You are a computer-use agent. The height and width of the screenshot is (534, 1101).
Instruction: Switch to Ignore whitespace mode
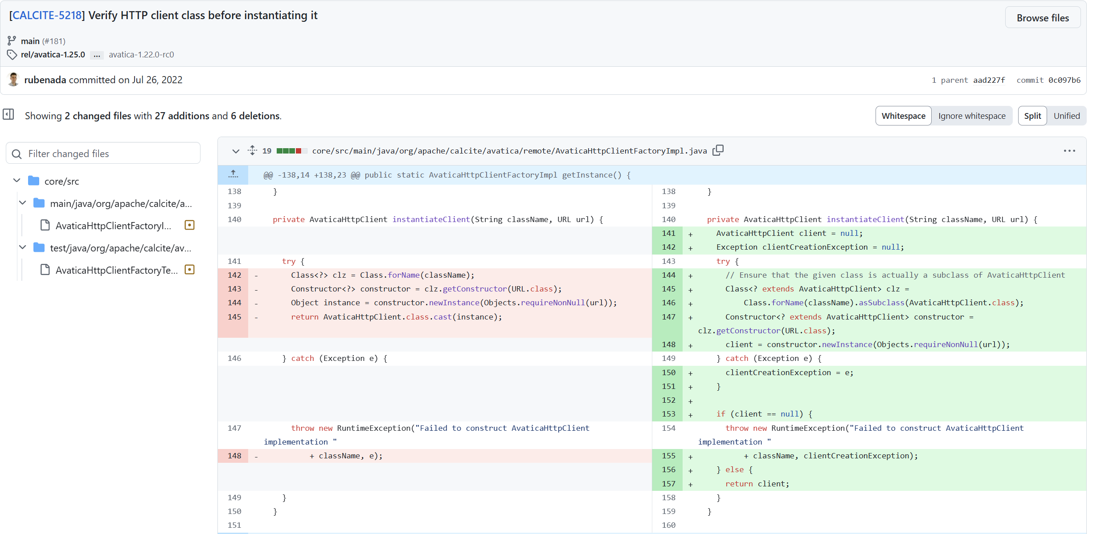(x=972, y=116)
